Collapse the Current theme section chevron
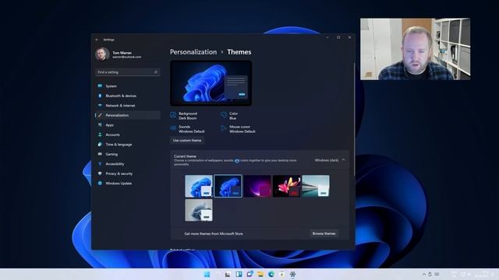 [x=343, y=160]
